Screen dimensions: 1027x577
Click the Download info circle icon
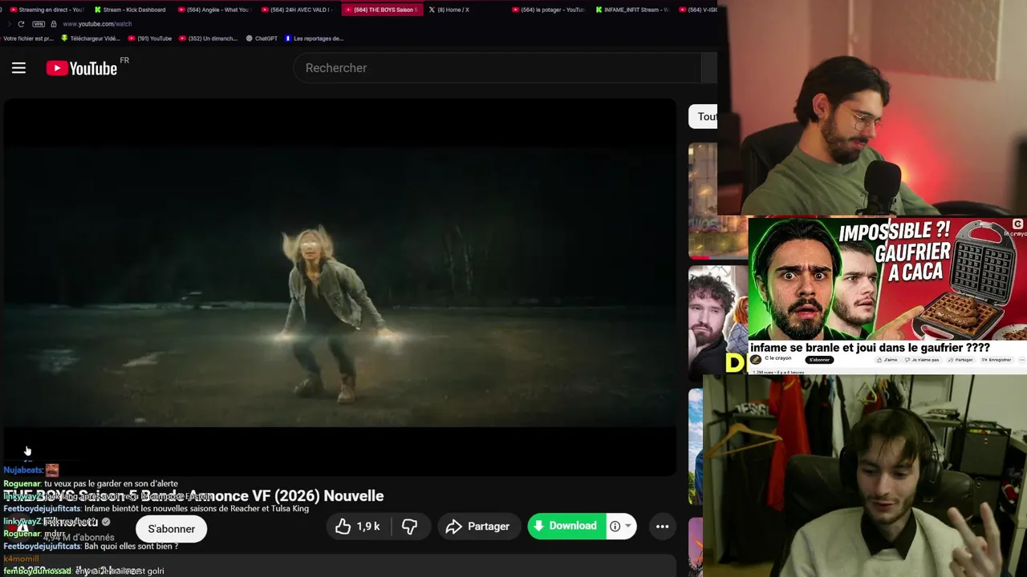(x=615, y=527)
